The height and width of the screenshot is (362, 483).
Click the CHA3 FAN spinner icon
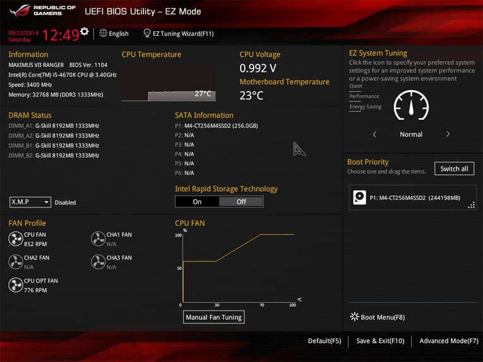tap(98, 262)
